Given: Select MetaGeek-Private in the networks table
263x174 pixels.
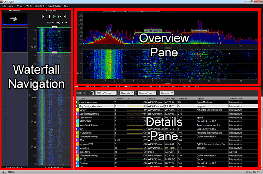Looking at the screenshot, I should pyautogui.click(x=89, y=125).
